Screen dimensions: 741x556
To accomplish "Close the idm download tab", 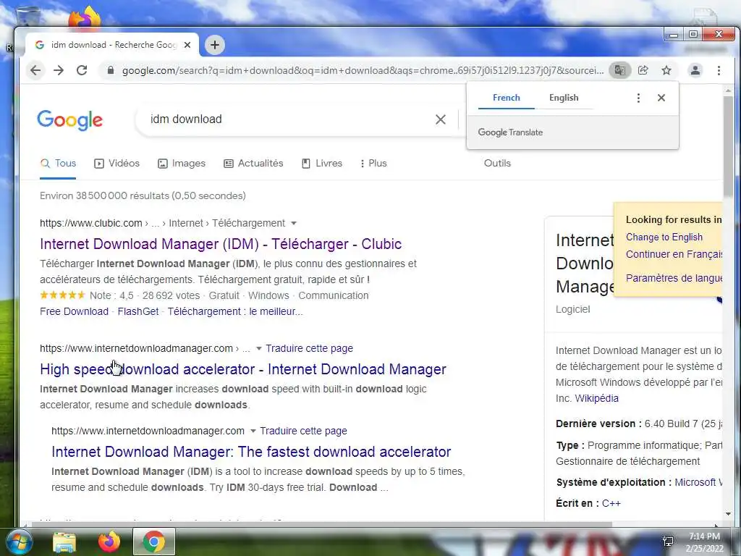I will [187, 45].
